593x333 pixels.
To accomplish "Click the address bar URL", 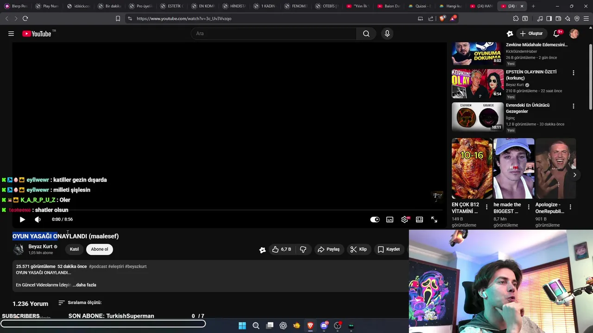I will pyautogui.click(x=184, y=18).
